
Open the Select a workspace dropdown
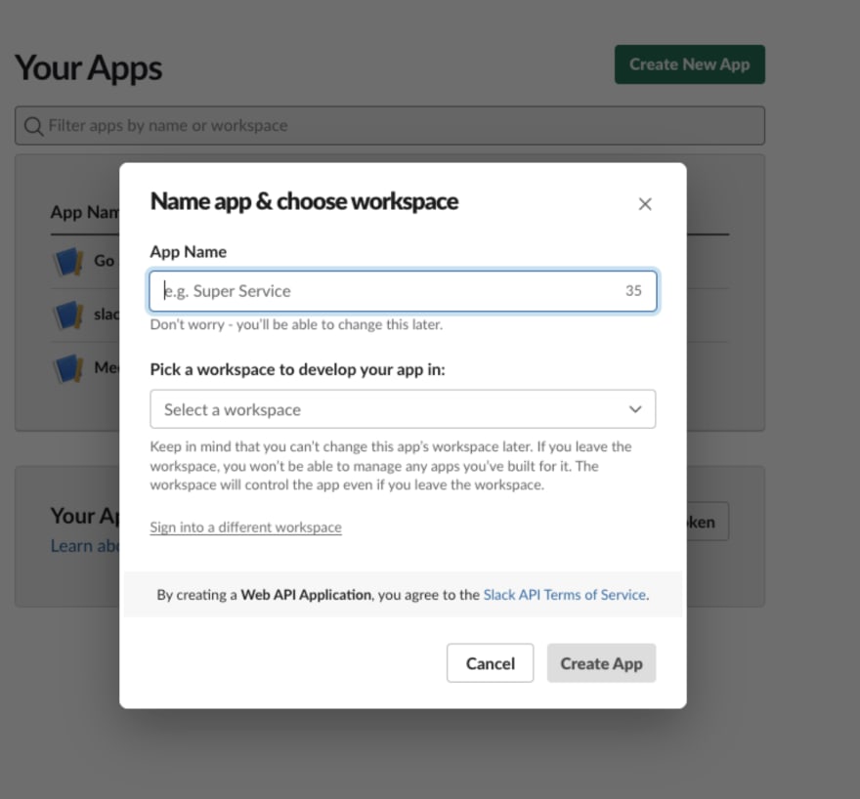[x=403, y=409]
